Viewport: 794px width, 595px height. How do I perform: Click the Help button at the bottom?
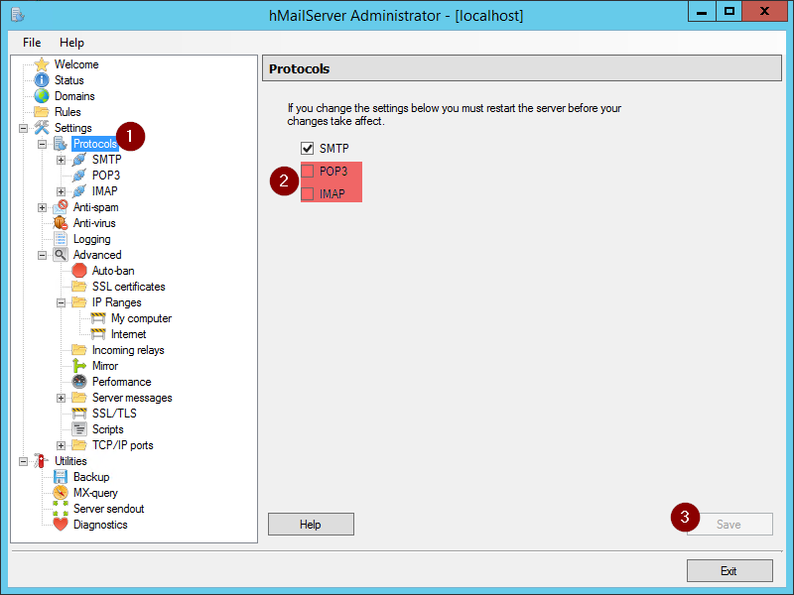tap(310, 524)
